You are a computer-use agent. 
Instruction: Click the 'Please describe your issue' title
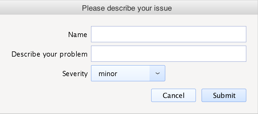(x=127, y=8)
